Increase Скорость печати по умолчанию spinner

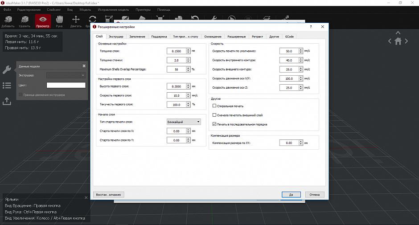(x=301, y=49)
